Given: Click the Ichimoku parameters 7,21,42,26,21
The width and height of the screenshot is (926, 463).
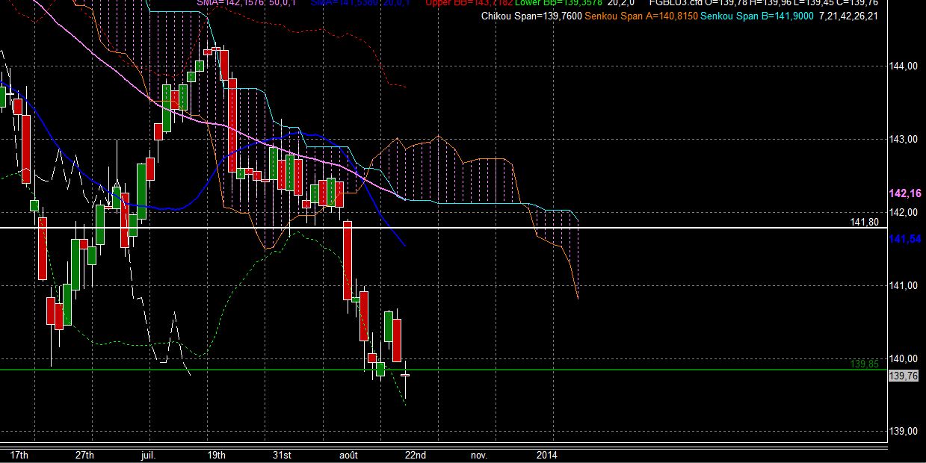Looking at the screenshot, I should click(848, 16).
